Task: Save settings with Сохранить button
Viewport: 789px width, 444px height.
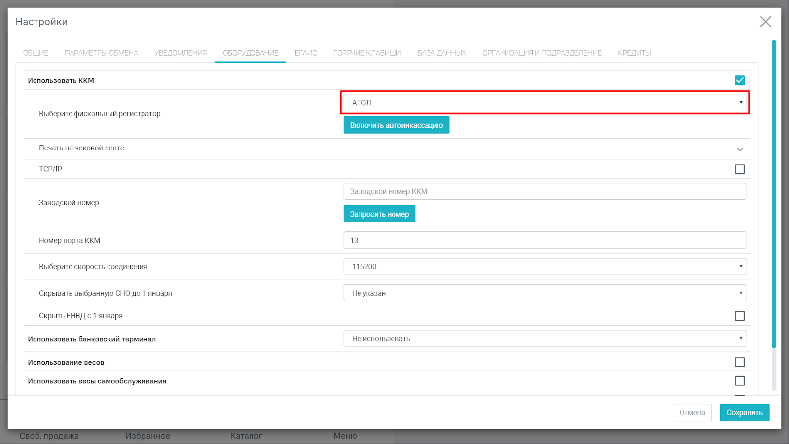Action: [745, 413]
